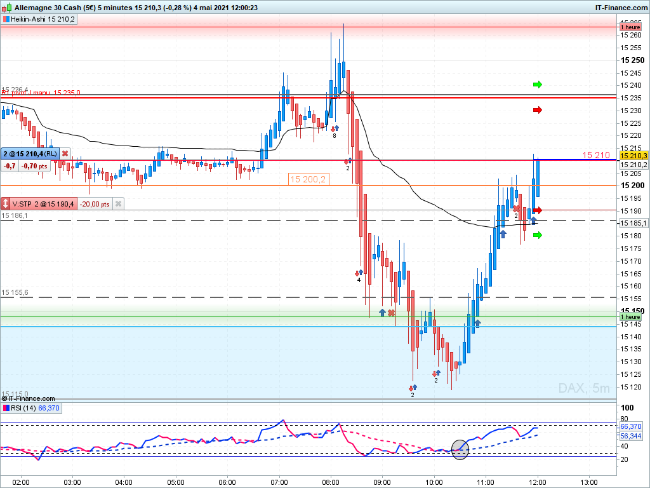This screenshot has height=488, width=650.
Task: Click the red arrow marker near 15 230
Action: click(538, 110)
